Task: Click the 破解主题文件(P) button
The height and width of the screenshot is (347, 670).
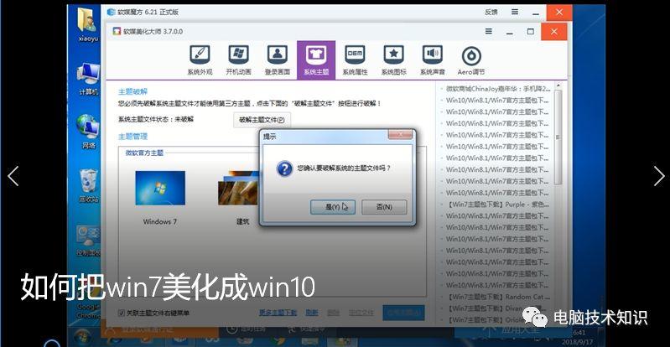Action: tap(262, 120)
